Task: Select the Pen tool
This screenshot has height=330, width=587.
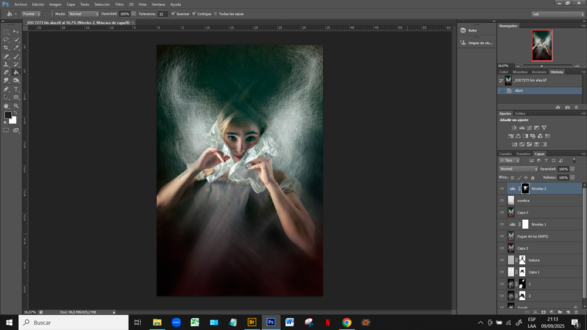Action: [x=6, y=89]
